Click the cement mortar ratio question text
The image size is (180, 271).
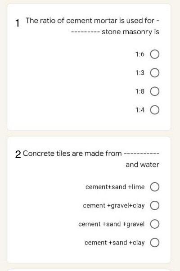[93, 26]
